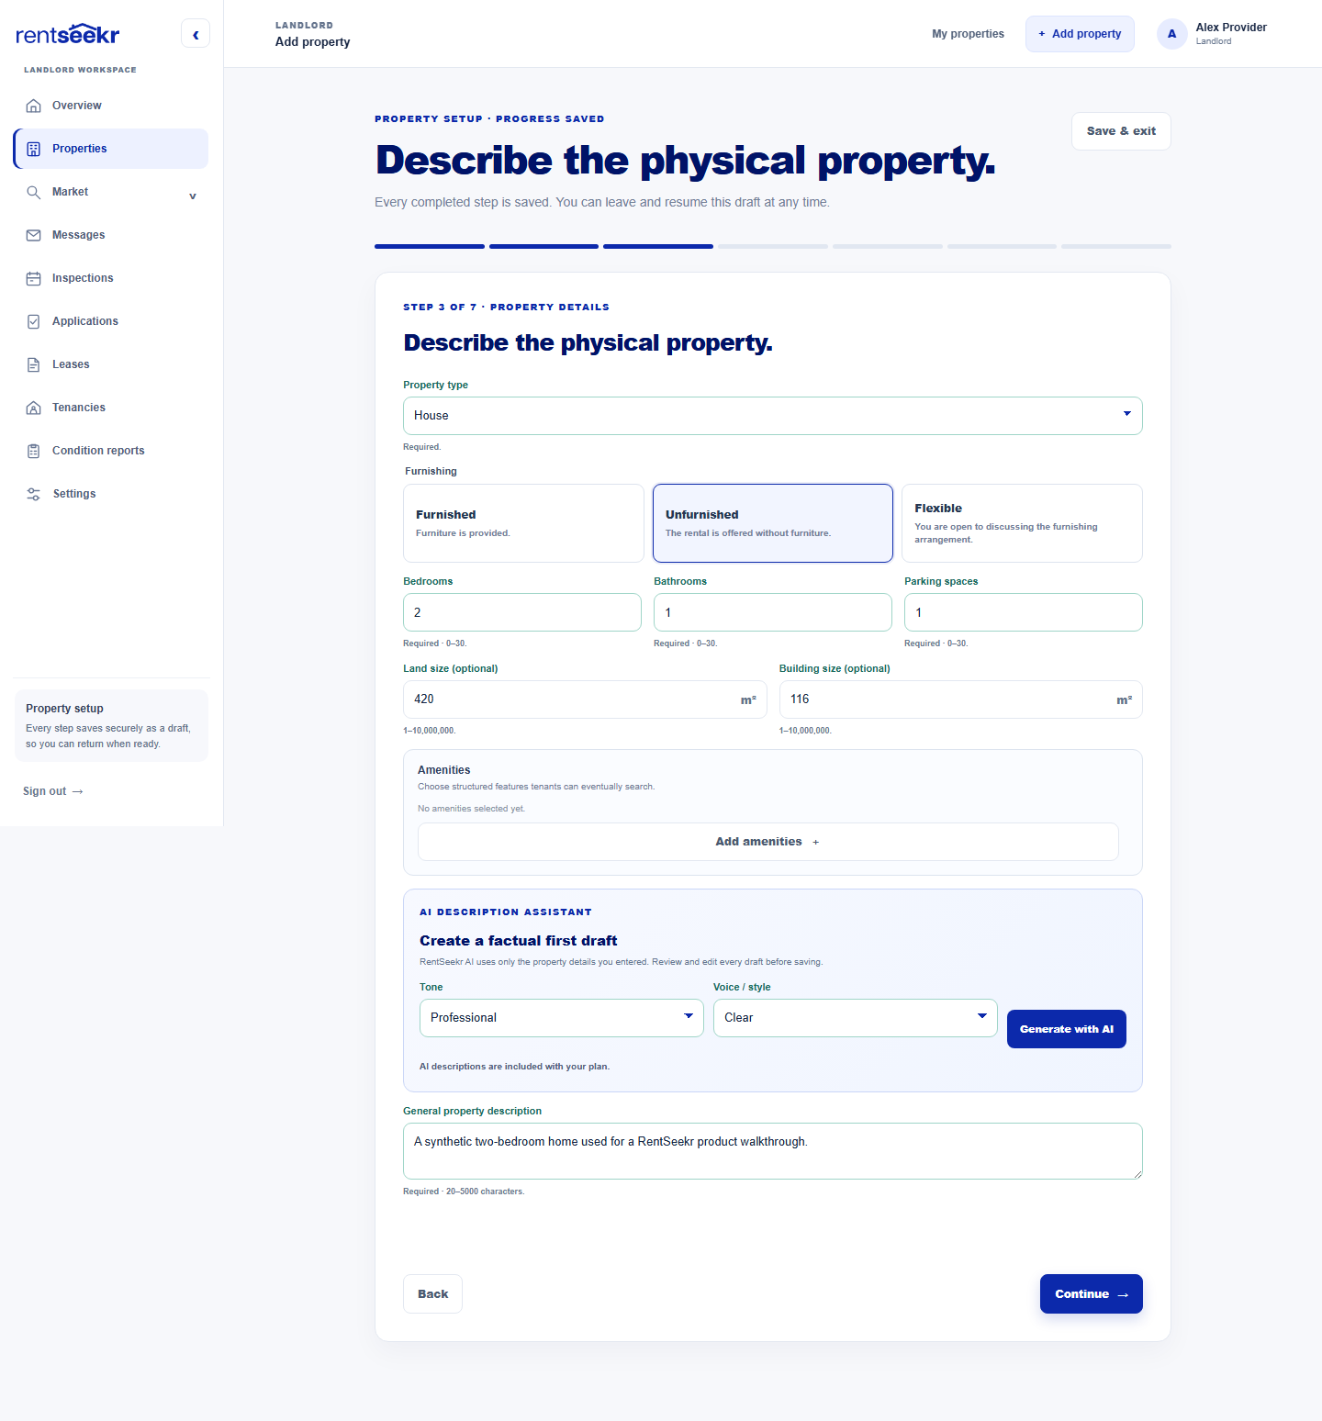Expand the Market submenu chevron
The width and height of the screenshot is (1322, 1421).
[193, 196]
